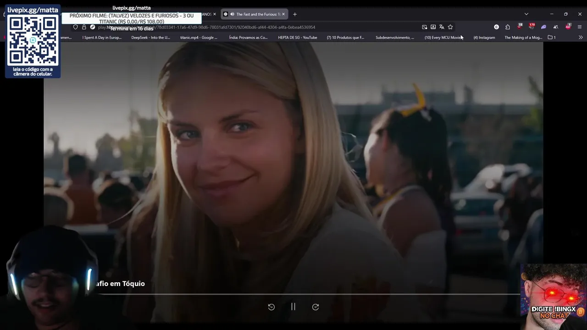The image size is (587, 330).
Task: Click the livepix QR code overlay
Action: tap(33, 40)
